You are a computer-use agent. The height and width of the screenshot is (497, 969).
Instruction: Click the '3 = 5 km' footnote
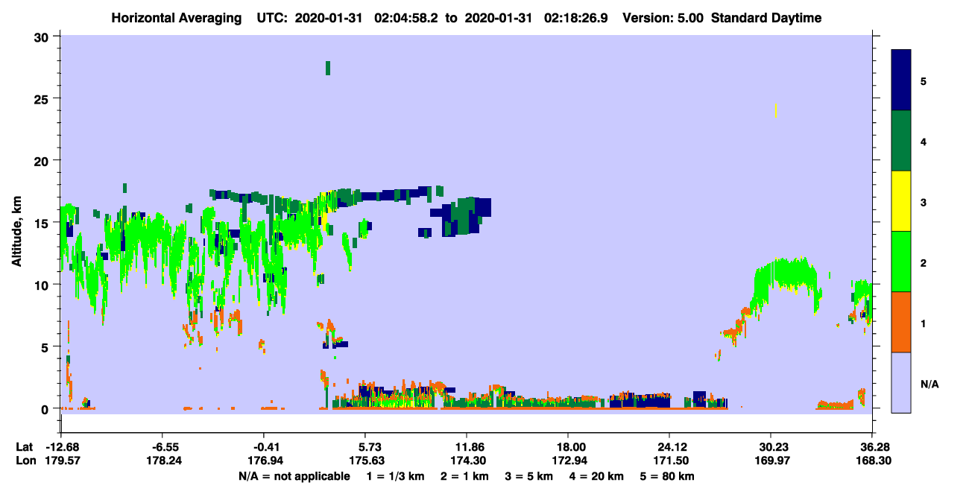[x=531, y=476]
